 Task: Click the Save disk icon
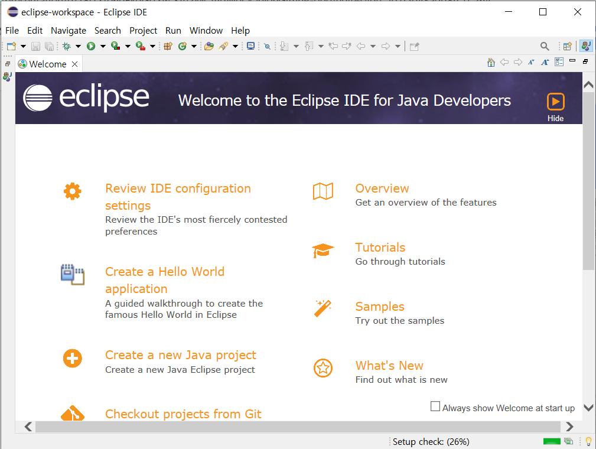35,47
